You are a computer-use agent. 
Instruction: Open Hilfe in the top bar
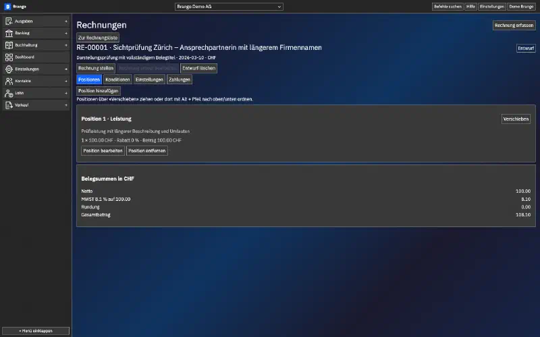coord(470,7)
